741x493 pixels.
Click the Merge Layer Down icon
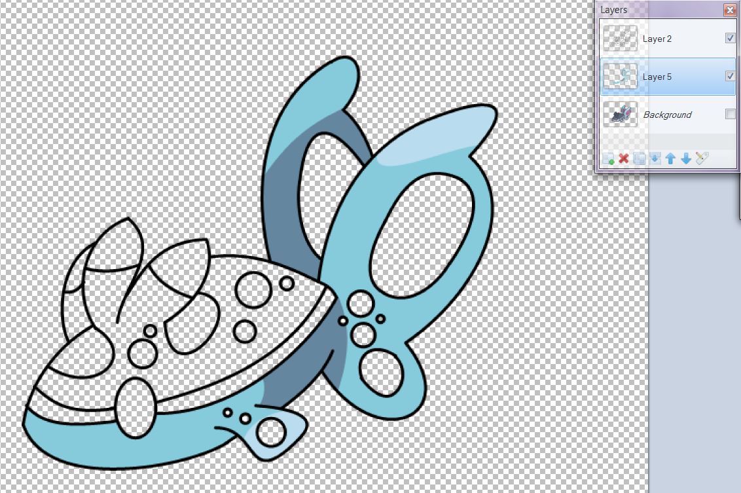[x=655, y=159]
